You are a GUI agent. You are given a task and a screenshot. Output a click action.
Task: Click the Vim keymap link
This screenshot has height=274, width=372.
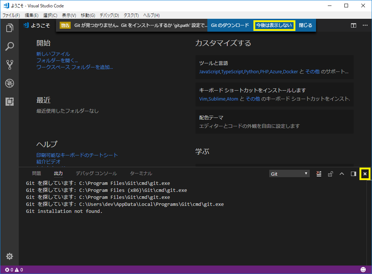(203, 99)
